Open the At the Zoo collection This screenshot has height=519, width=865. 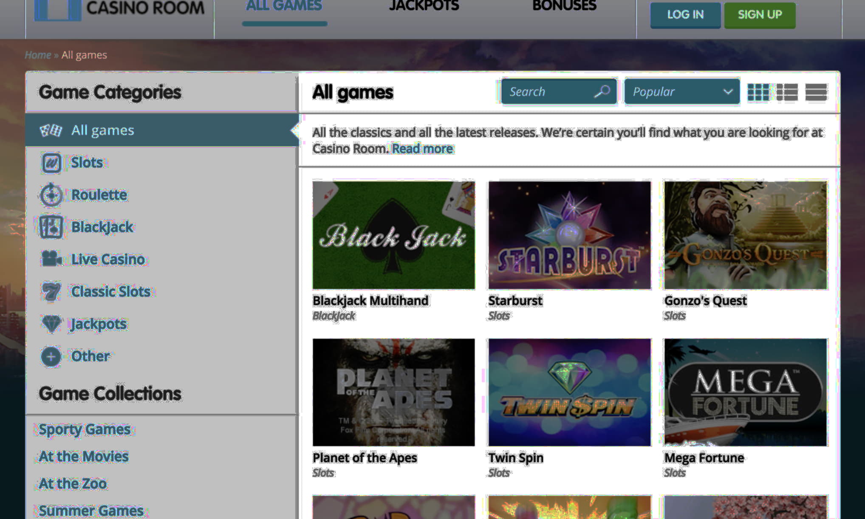[73, 483]
